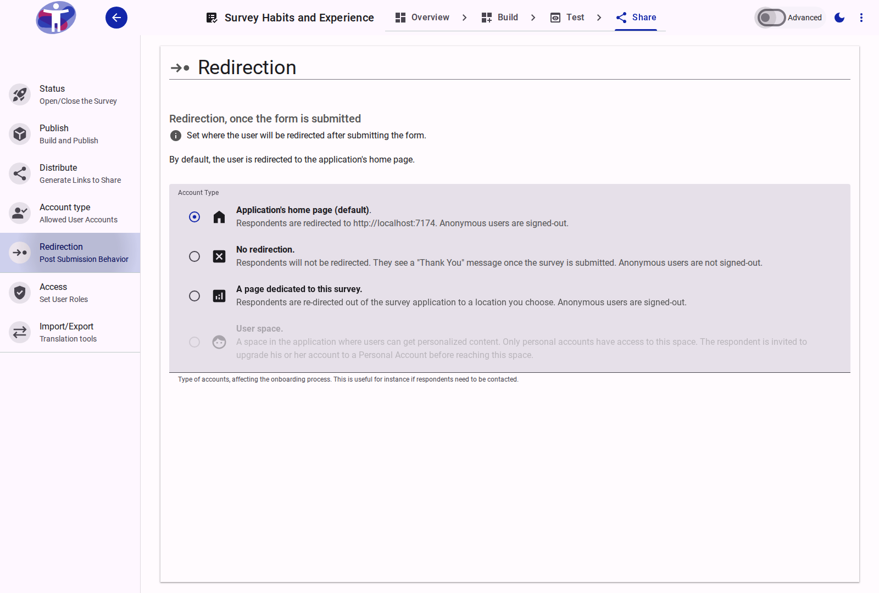
Task: Open the Test tab
Action: 567,18
